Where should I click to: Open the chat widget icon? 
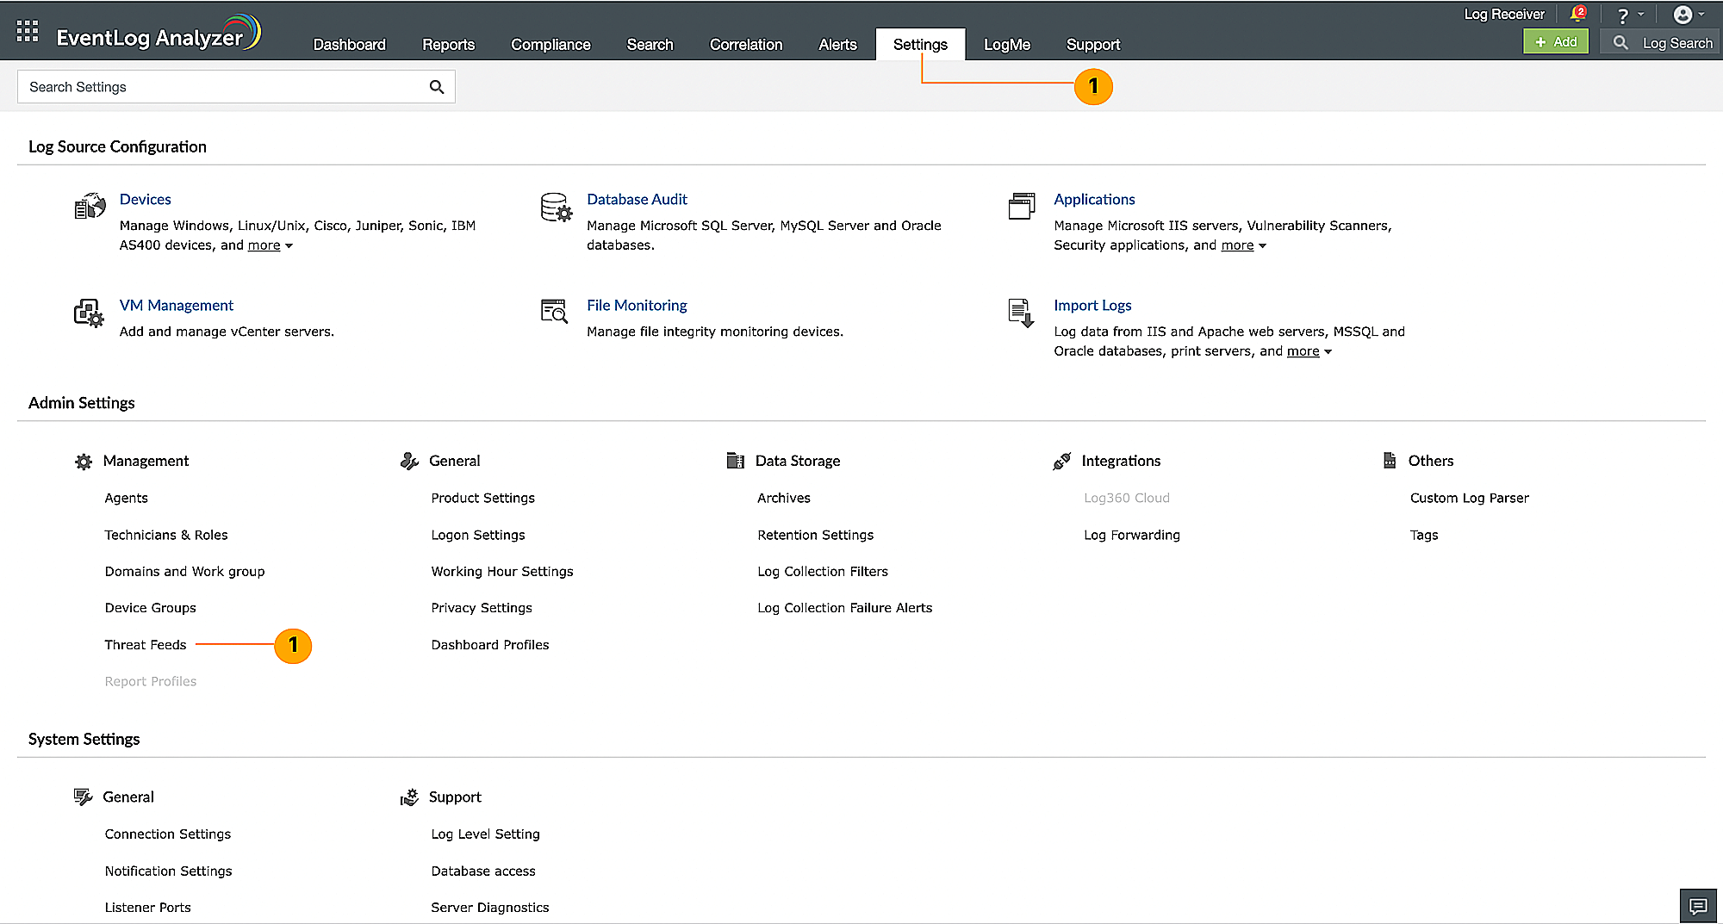pyautogui.click(x=1697, y=906)
